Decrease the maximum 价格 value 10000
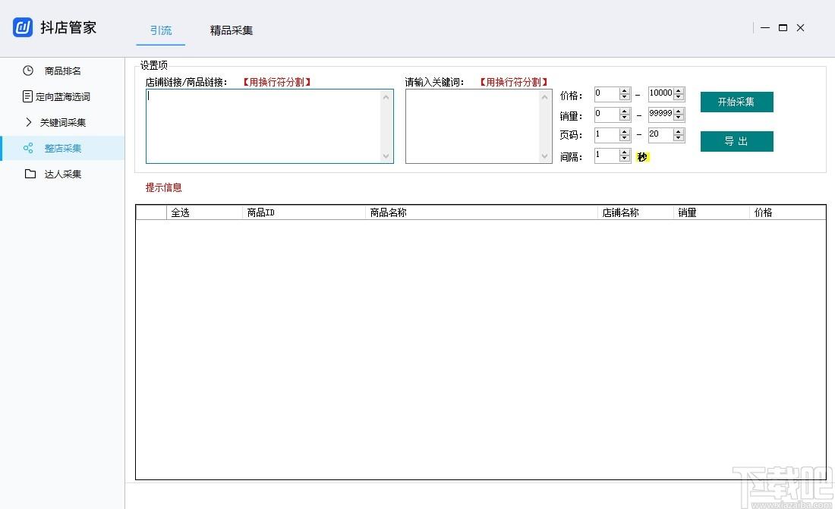 pos(679,97)
